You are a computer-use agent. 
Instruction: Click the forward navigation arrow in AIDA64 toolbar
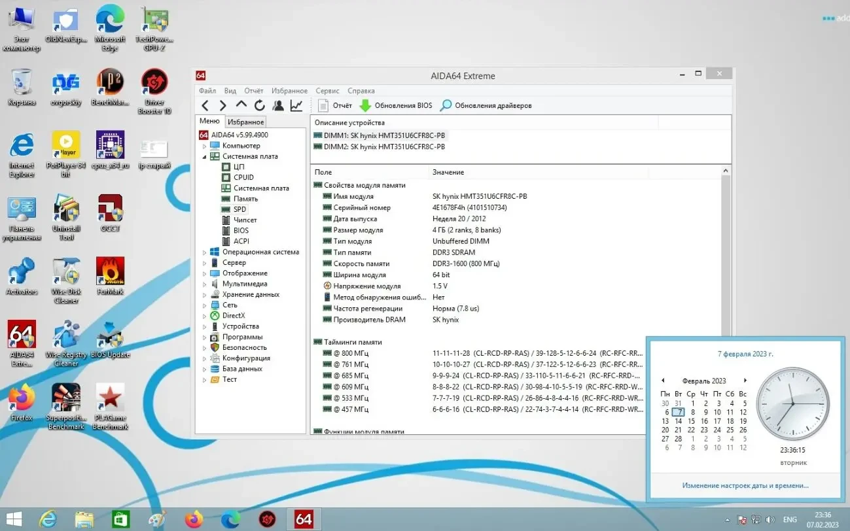pyautogui.click(x=222, y=105)
